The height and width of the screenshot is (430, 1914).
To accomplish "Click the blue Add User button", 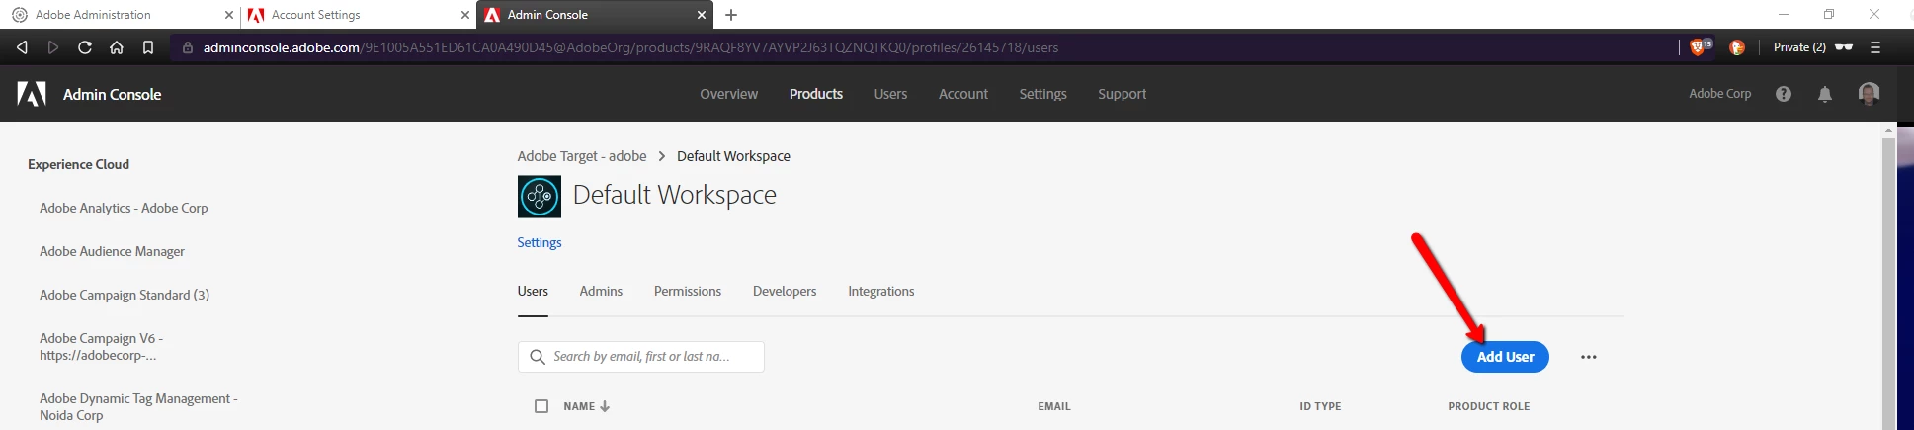I will pyautogui.click(x=1505, y=357).
